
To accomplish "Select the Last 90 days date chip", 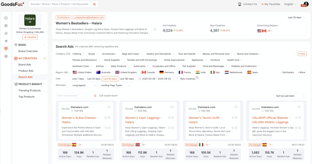I will (110, 79).
